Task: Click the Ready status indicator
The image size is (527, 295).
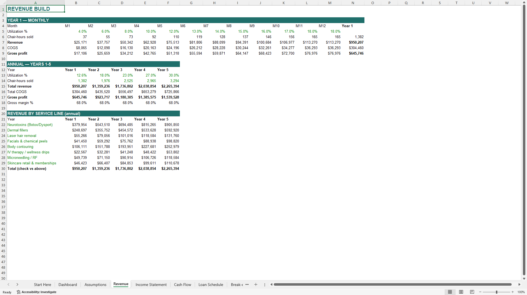Action: (7, 292)
